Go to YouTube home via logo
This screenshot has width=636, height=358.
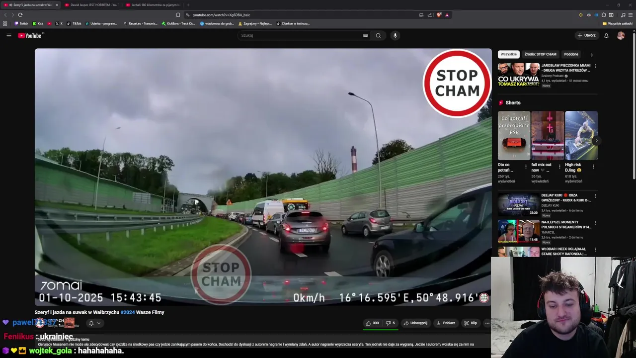(x=31, y=35)
